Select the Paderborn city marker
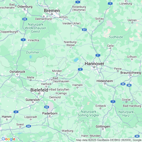 pos(50,116)
